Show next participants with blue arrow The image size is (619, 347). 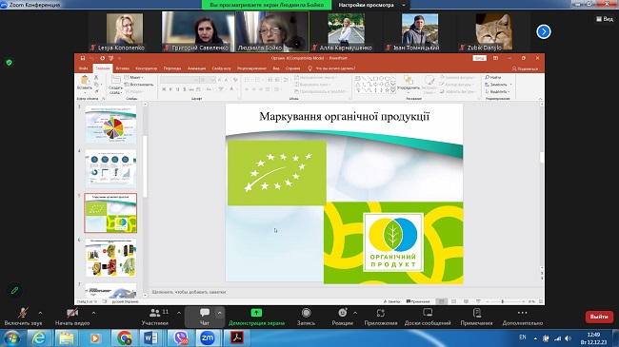(544, 31)
